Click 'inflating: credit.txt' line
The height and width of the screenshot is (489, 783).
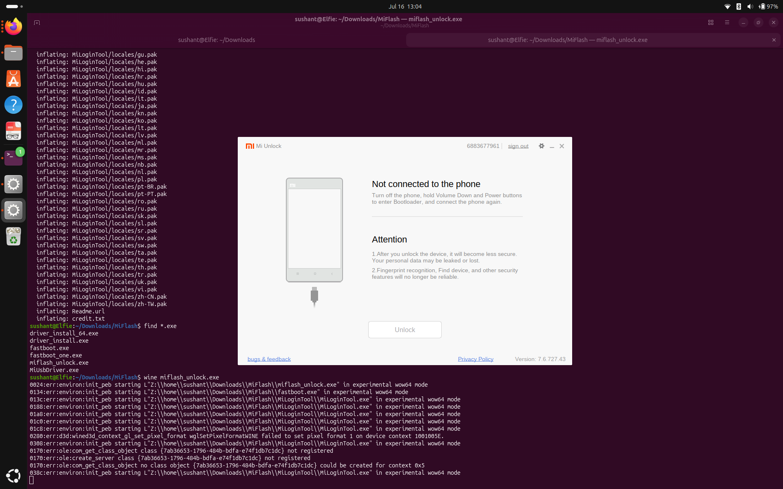click(70, 319)
